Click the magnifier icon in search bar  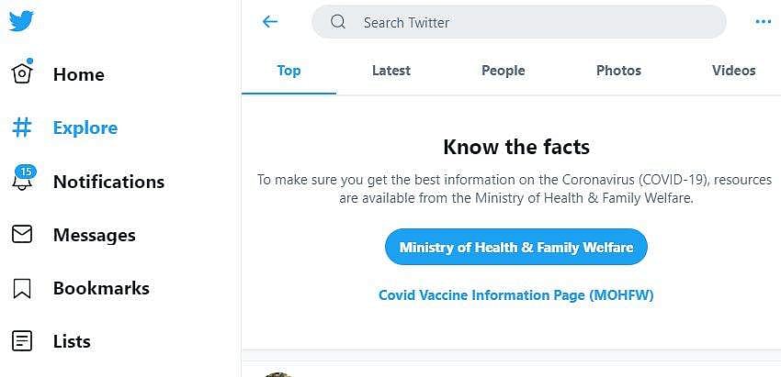point(338,22)
